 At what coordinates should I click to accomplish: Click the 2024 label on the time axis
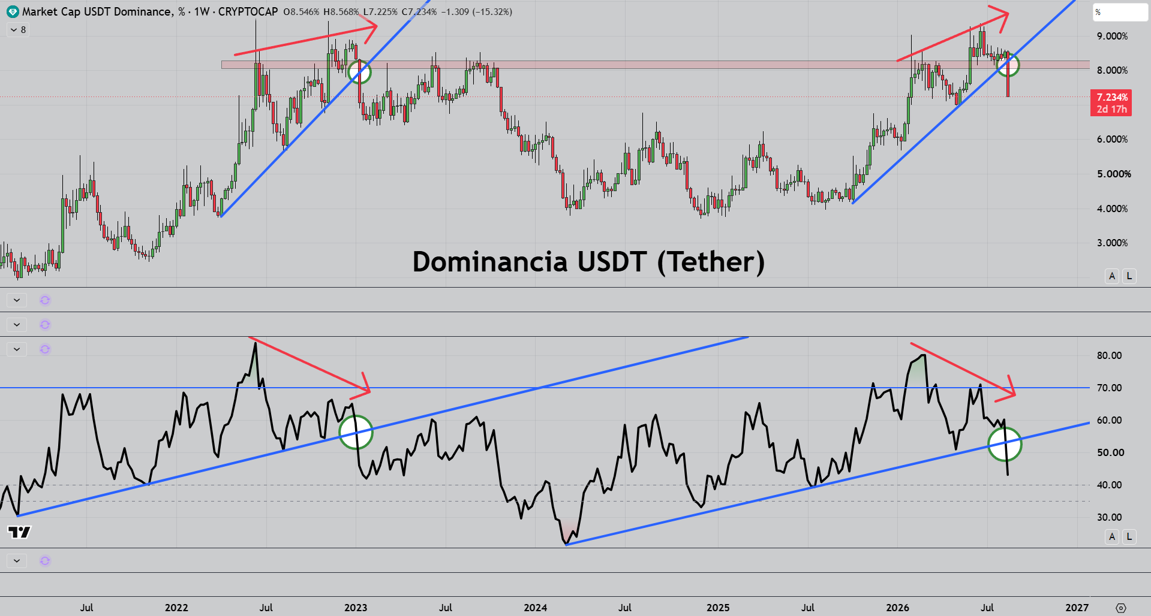535,608
